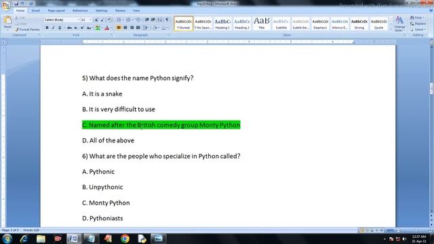Open the font size dropdown

[90, 20]
